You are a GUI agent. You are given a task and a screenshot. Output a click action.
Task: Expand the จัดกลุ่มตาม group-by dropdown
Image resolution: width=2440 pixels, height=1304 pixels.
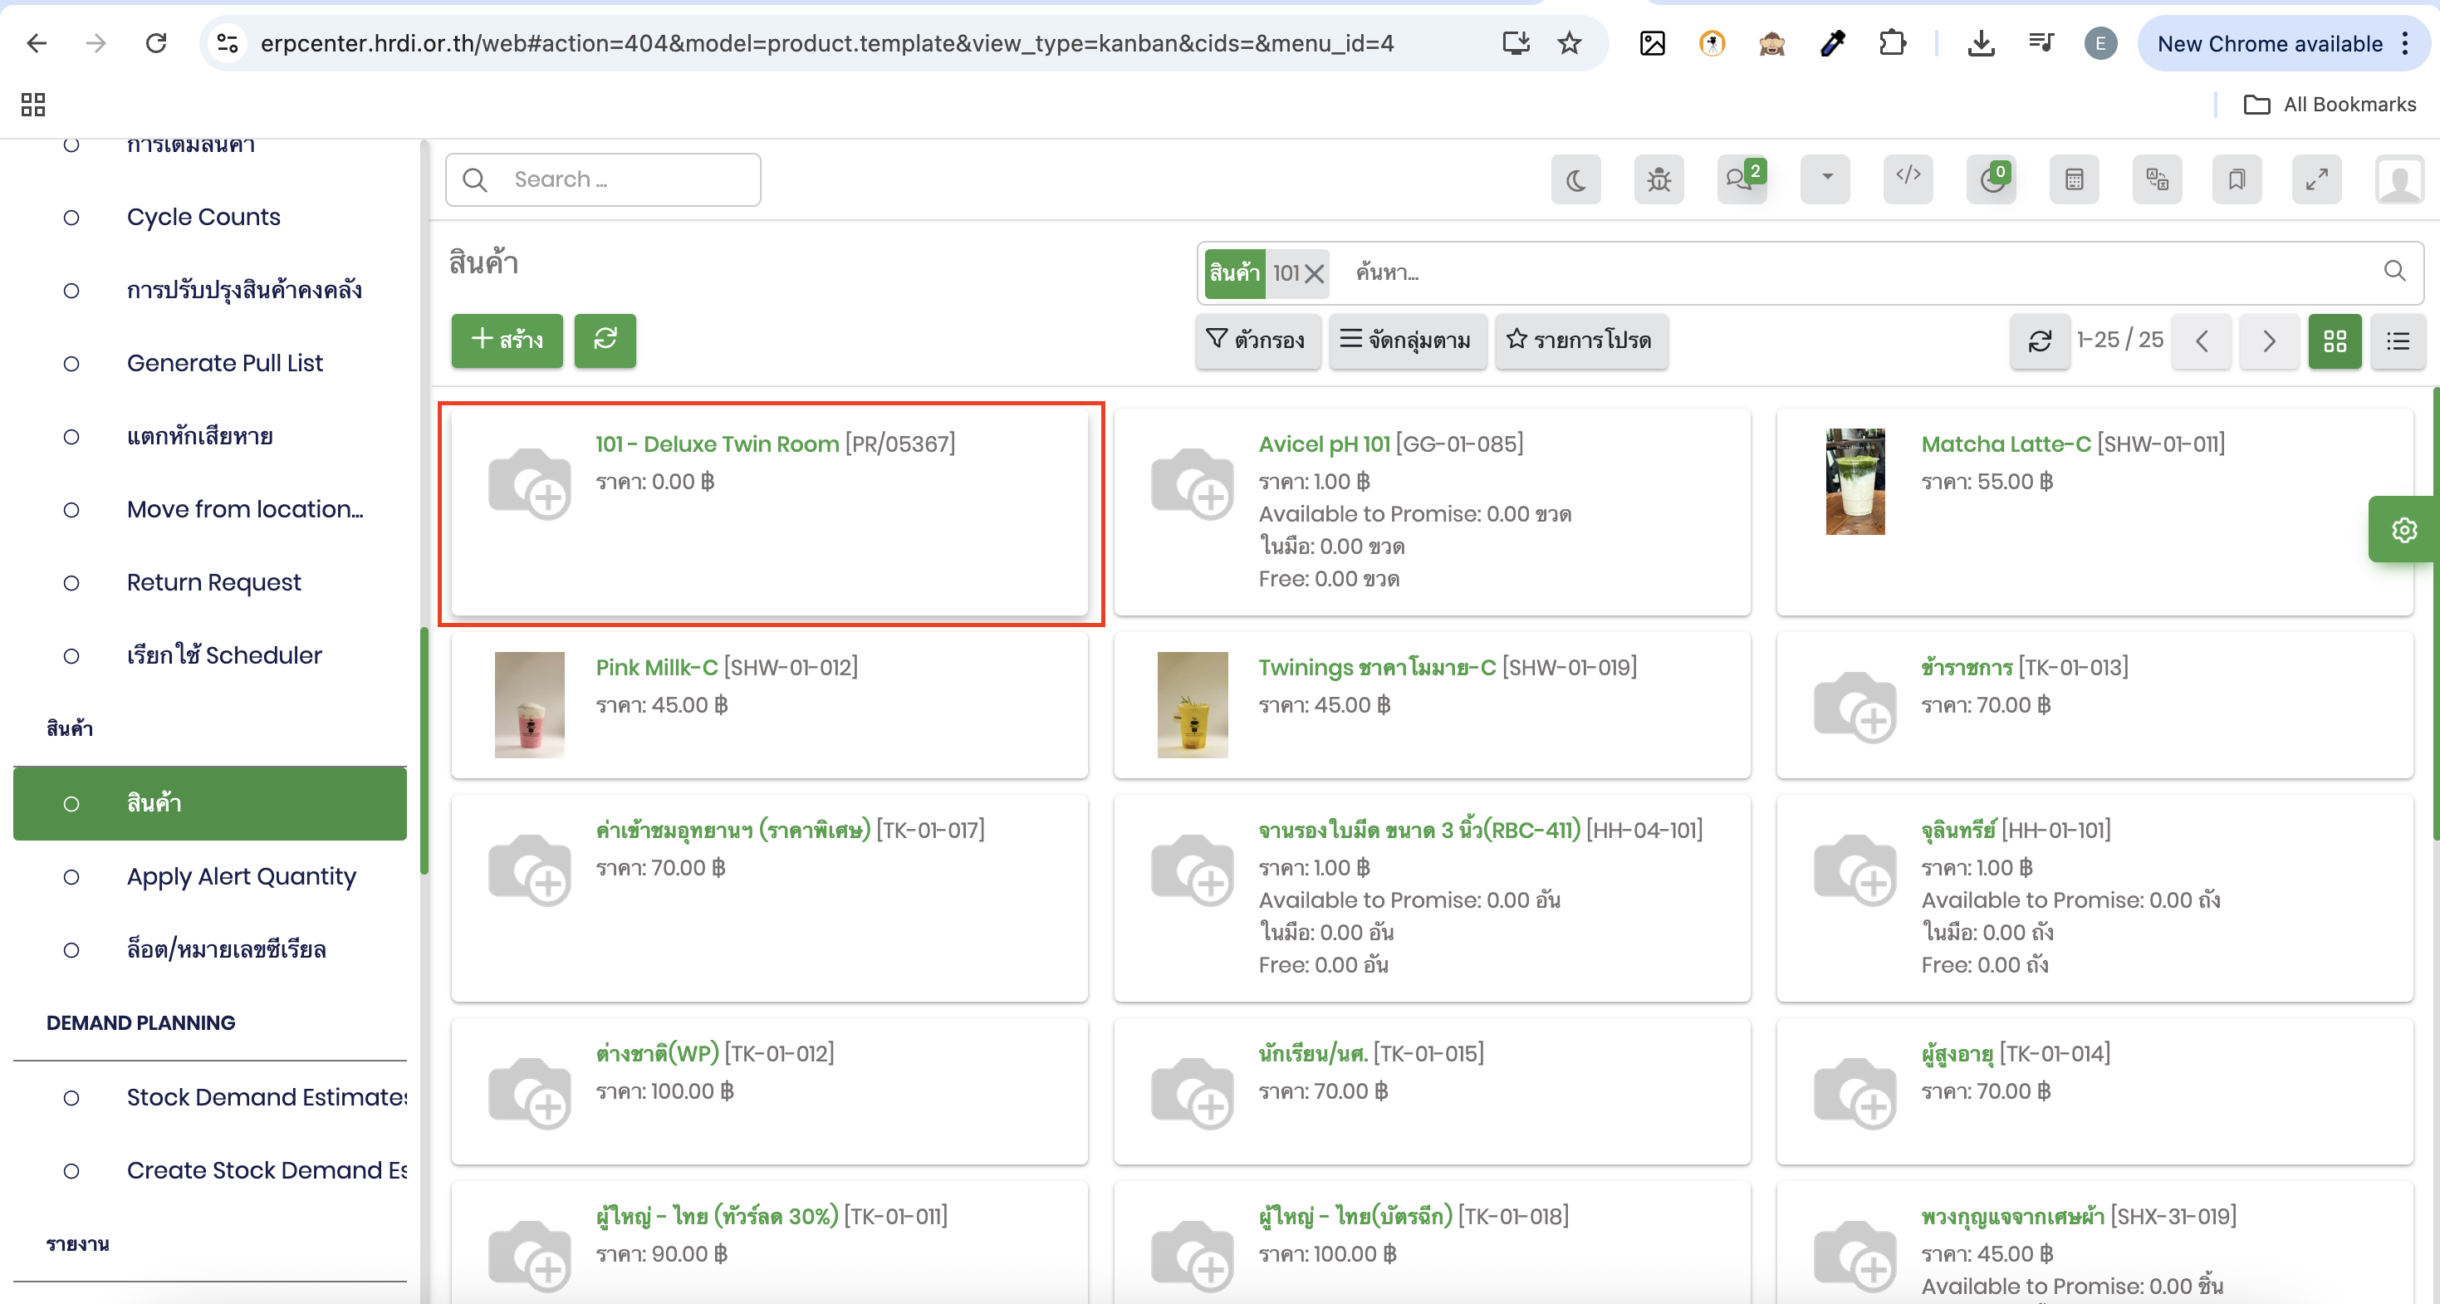[x=1407, y=341]
